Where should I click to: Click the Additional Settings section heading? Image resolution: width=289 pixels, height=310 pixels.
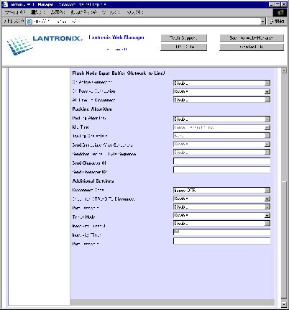pos(93,181)
